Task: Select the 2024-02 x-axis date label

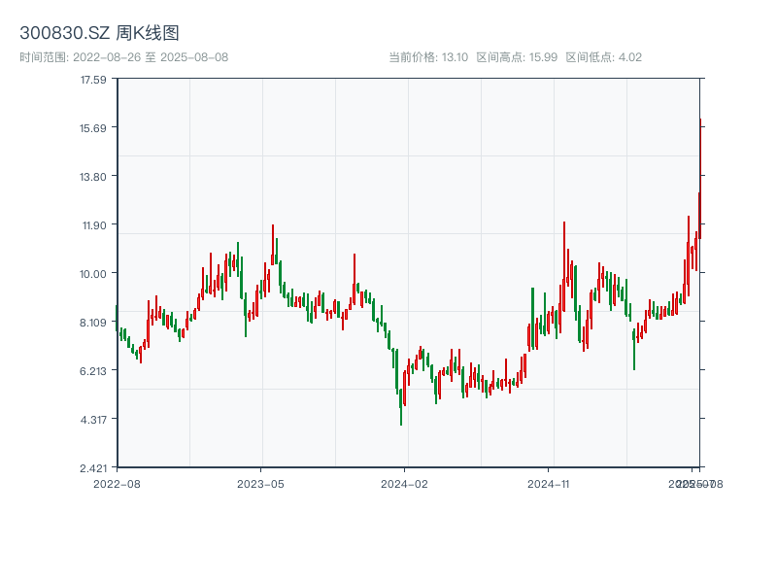Action: (405, 483)
